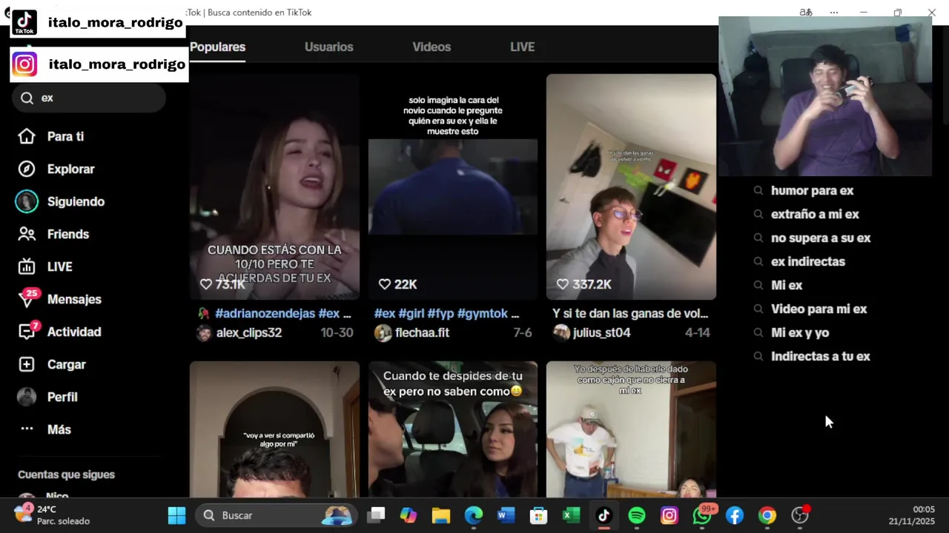949x533 pixels.
Task: Click the taskbar Buscar search box
Action: click(x=274, y=515)
